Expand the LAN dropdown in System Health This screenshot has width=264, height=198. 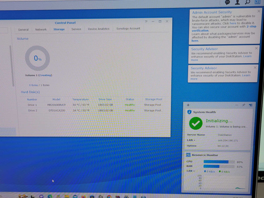click(x=191, y=140)
